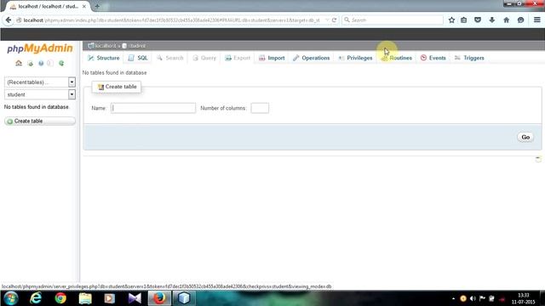Viewport: 545px width, 306px height.
Task: Go back with browser back arrow
Action: (9, 20)
